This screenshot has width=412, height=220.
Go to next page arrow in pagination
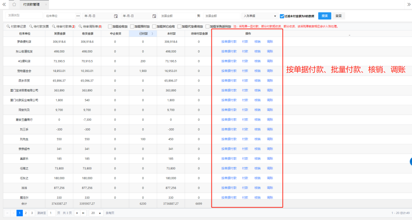[77, 213]
